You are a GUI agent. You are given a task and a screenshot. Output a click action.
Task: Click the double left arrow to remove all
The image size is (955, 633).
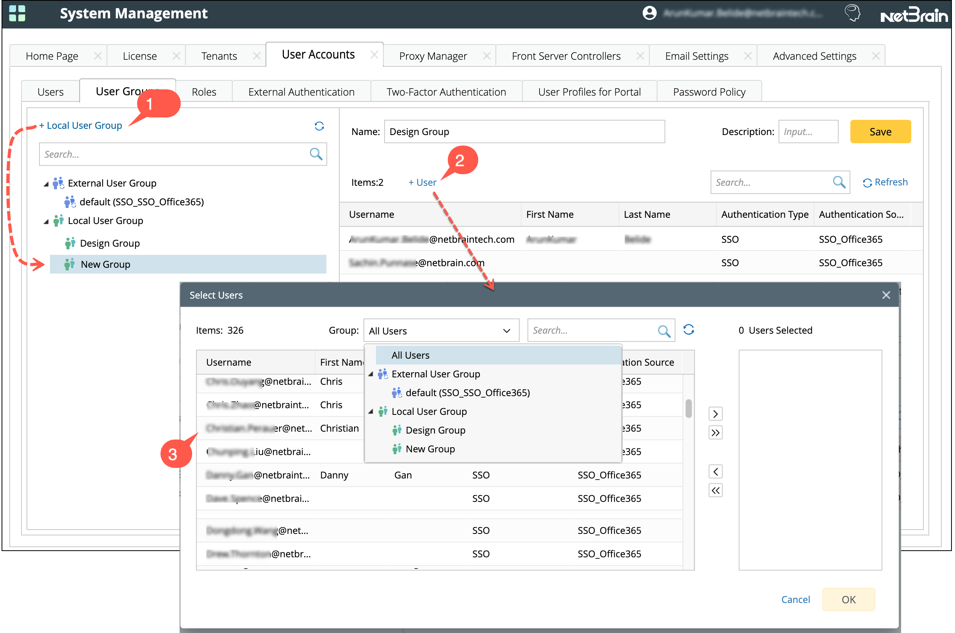pos(715,491)
